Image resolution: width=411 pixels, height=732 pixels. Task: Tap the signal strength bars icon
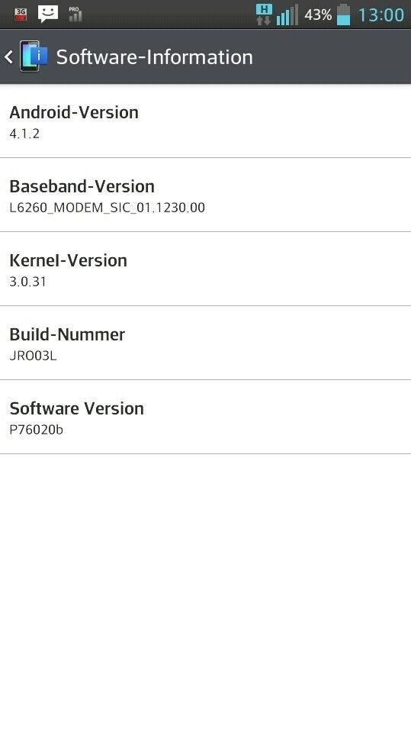(287, 15)
